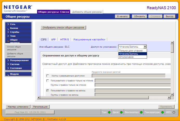Tick Пользователи с правом только на чтение checkbox

click(x=48, y=81)
